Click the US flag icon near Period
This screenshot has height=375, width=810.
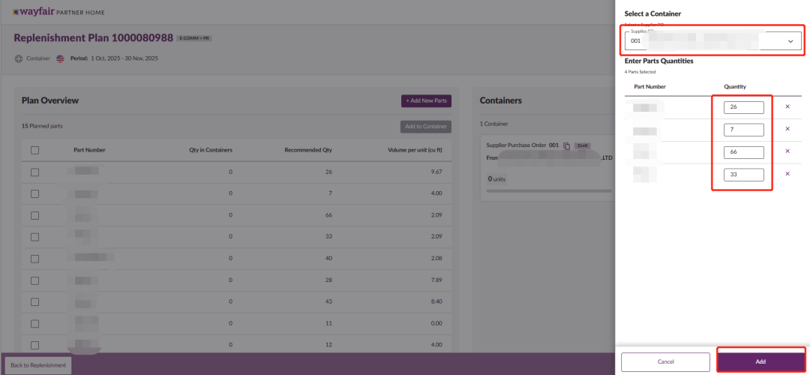point(61,58)
